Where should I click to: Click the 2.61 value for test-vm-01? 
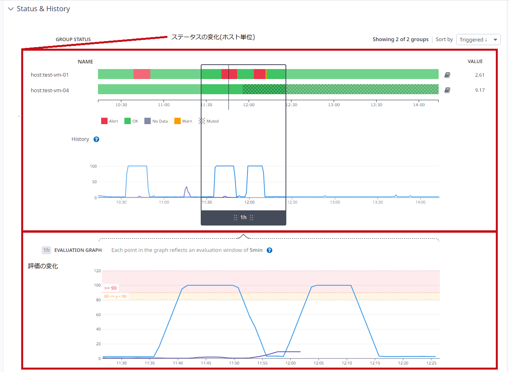[x=480, y=75]
